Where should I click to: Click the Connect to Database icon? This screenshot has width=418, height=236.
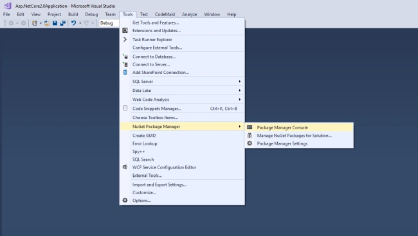pyautogui.click(x=125, y=57)
